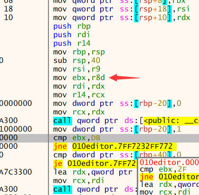Select the 'mov rcx,rdx' instruction
Screen dimensions: 199x195
79,112
